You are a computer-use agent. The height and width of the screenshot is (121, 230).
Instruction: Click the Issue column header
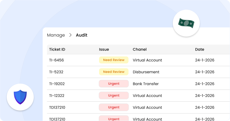coord(104,49)
